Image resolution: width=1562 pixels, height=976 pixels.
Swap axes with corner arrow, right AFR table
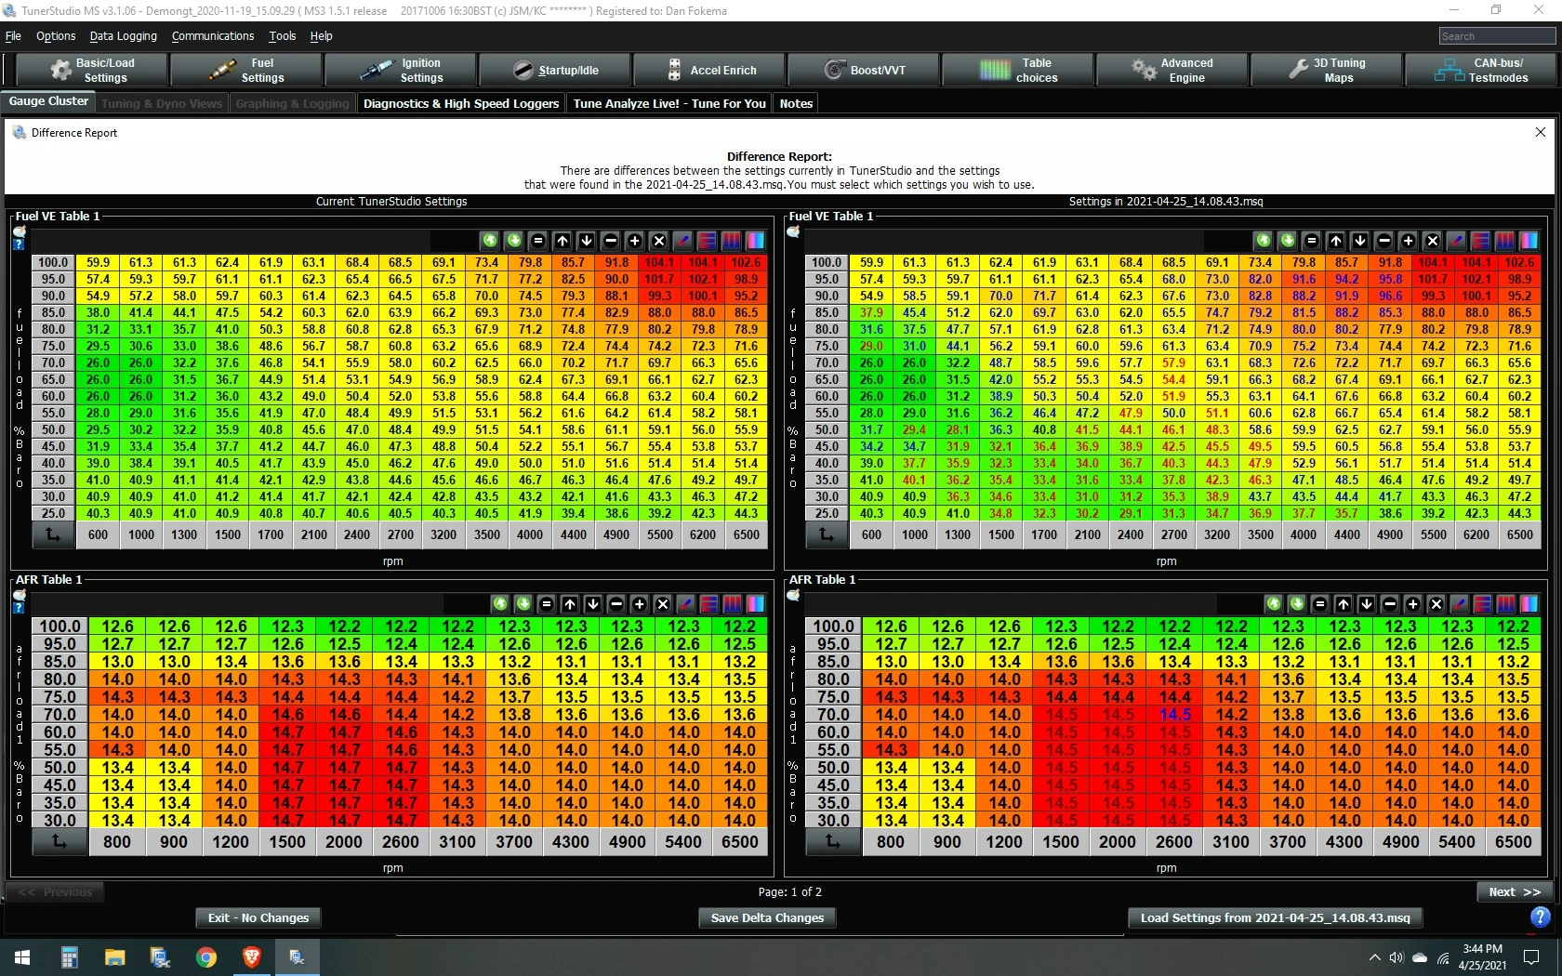(833, 842)
